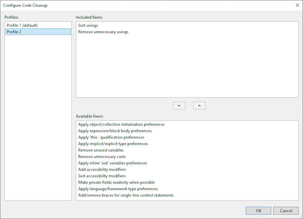
Task: Dismiss the dialog with Cancel
Action: tap(286, 210)
